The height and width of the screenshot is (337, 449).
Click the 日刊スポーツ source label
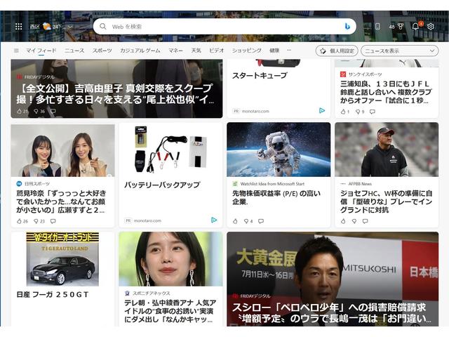(37, 184)
